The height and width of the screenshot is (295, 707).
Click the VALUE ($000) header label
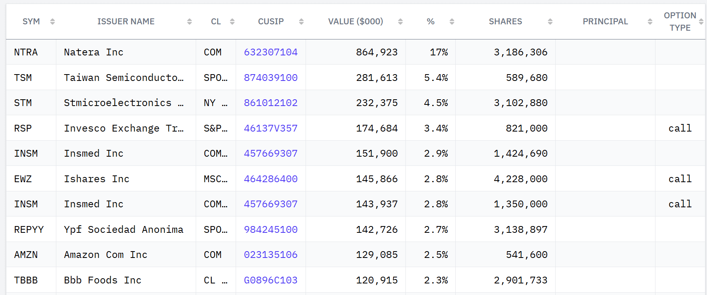[355, 22]
